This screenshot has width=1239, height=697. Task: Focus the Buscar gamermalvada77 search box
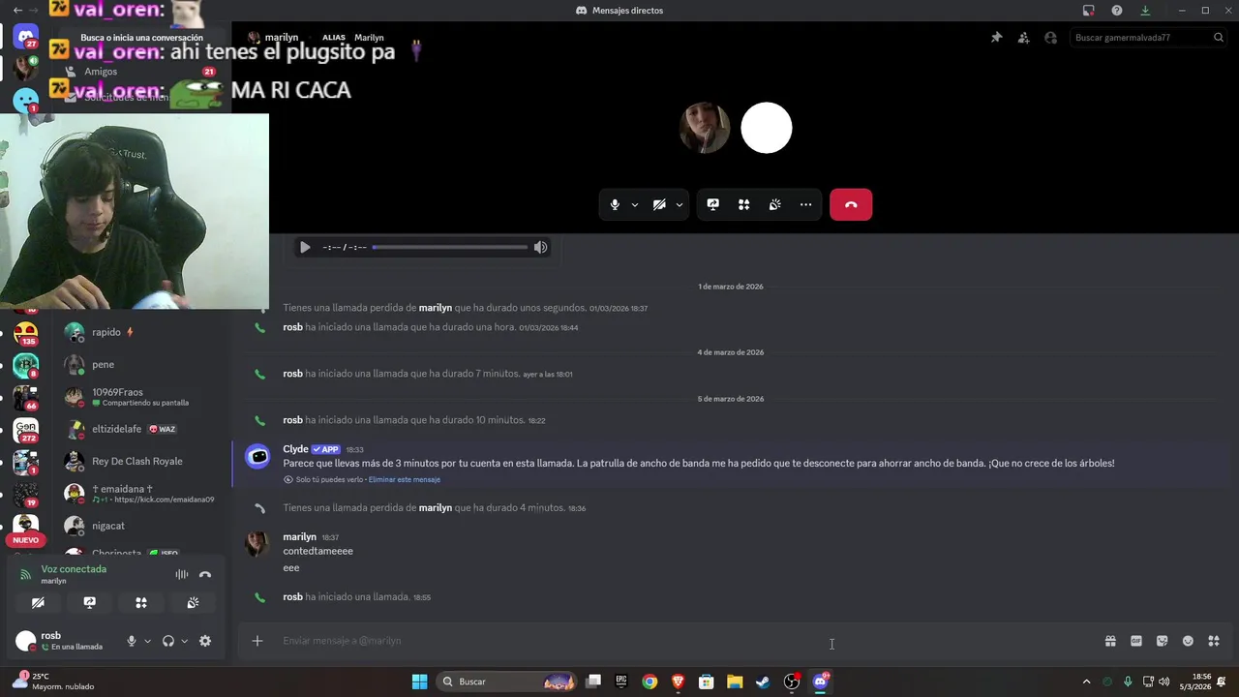(1149, 38)
